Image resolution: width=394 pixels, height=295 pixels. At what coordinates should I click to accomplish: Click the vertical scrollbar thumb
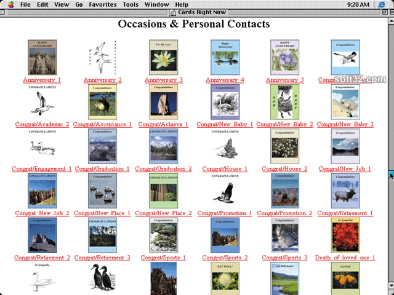click(x=392, y=175)
